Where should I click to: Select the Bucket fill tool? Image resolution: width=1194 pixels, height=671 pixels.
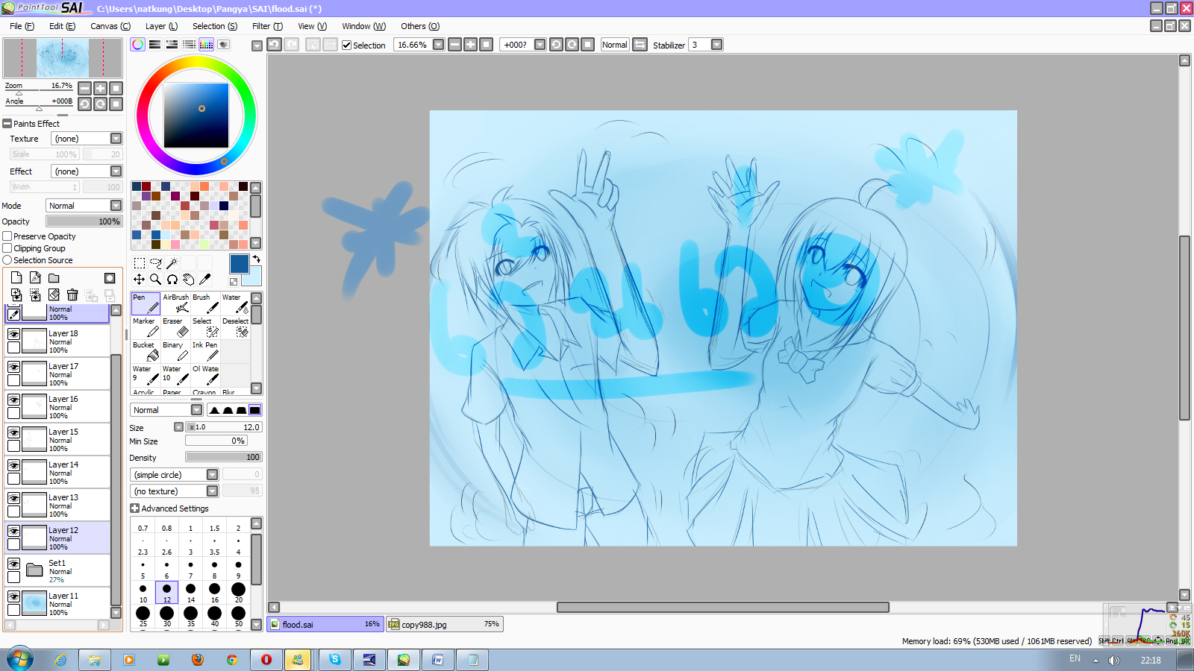[x=146, y=351]
